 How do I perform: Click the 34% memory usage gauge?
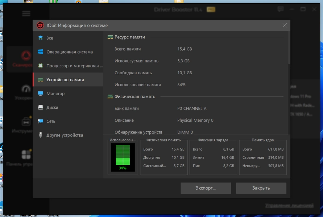tap(123, 157)
